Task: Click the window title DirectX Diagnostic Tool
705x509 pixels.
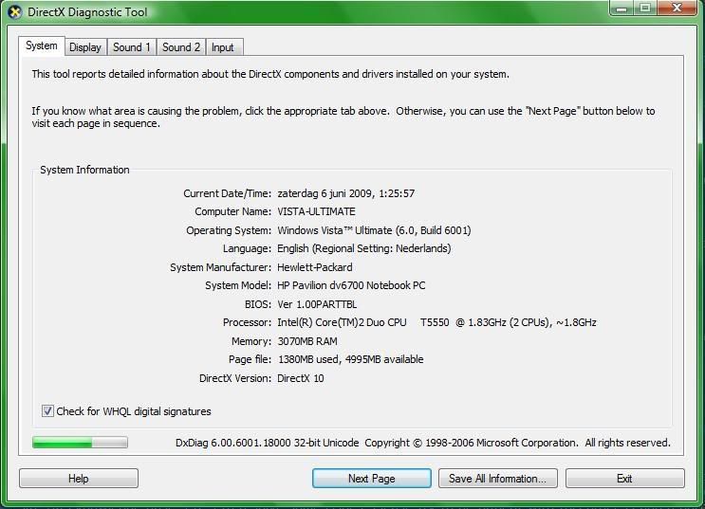Action: 87,12
